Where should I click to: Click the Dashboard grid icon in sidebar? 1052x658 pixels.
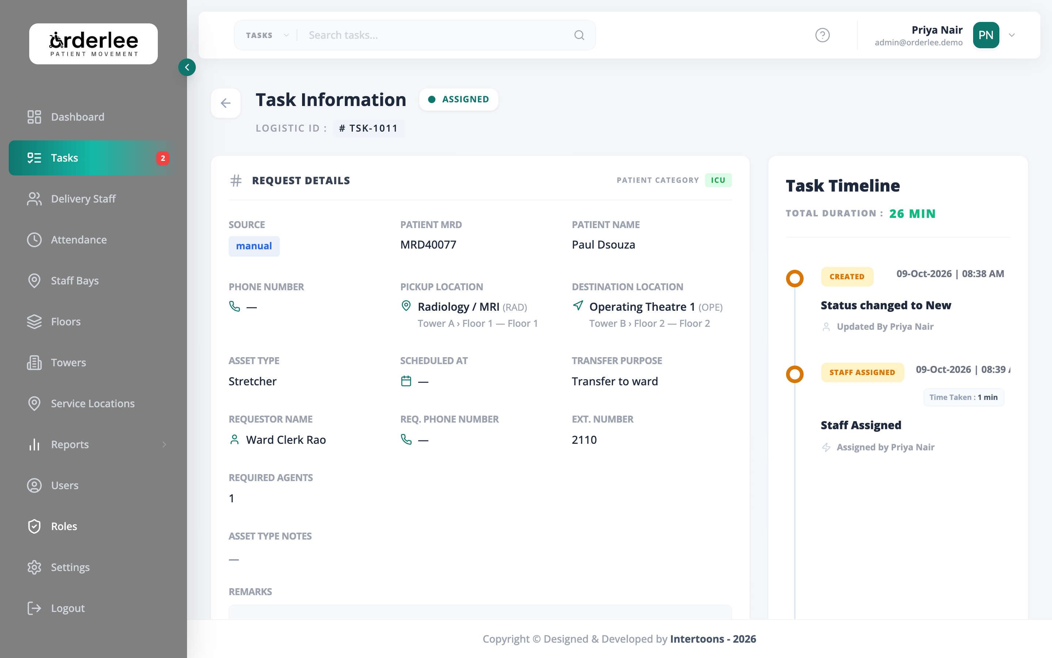(34, 117)
